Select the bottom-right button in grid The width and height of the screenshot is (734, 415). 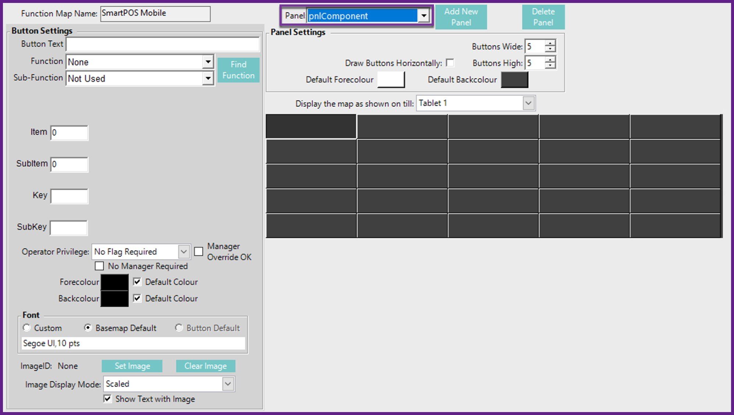[x=675, y=225]
